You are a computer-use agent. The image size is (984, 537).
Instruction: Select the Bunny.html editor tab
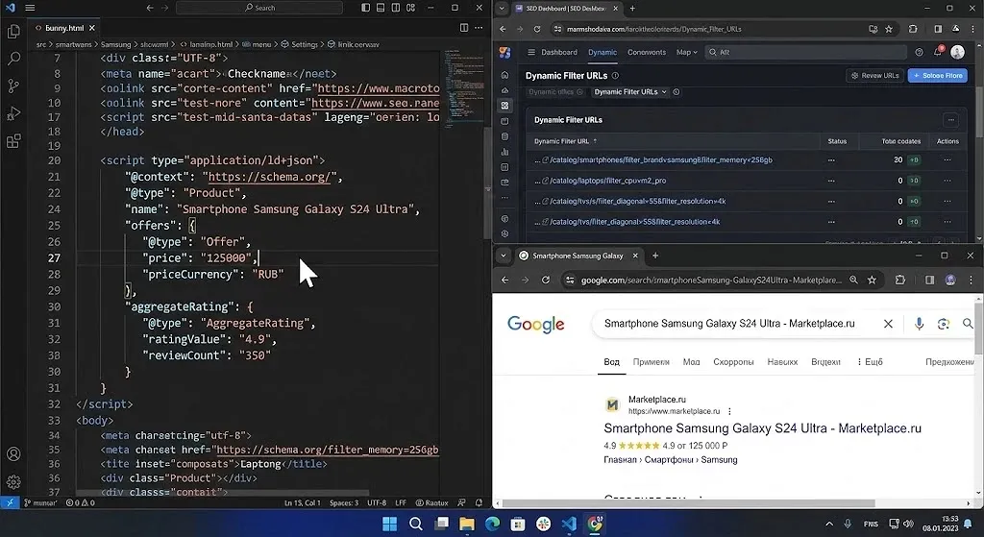pos(65,29)
